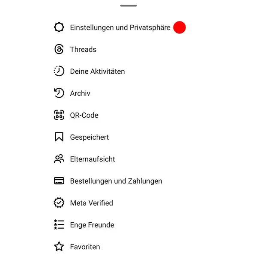This screenshot has width=257, height=257.
Task: Click the QR-Code scanner icon
Action: click(59, 115)
